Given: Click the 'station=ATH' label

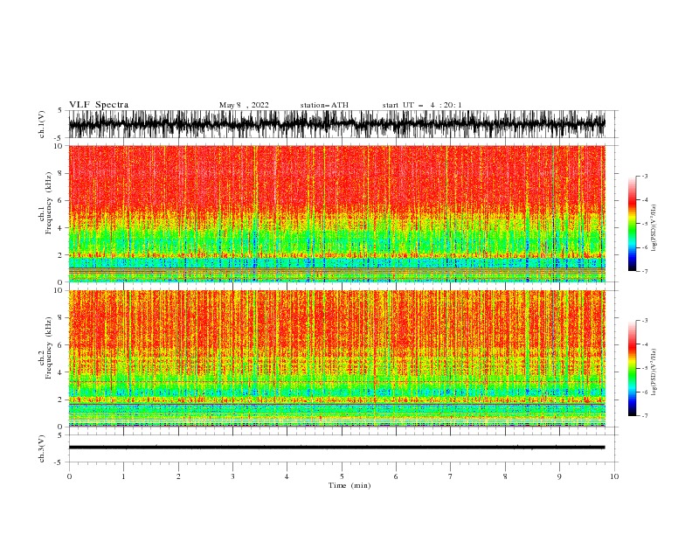Looking at the screenshot, I should coord(324,105).
